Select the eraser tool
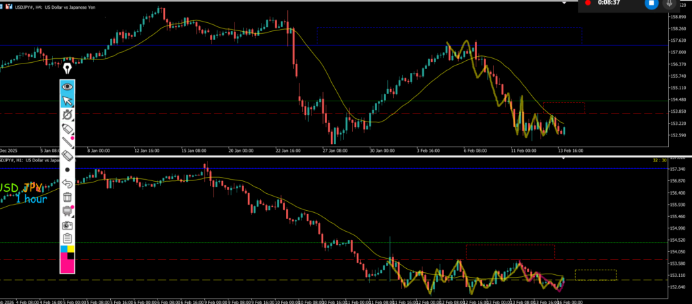Viewport: 692px width, 304px height. (68, 155)
